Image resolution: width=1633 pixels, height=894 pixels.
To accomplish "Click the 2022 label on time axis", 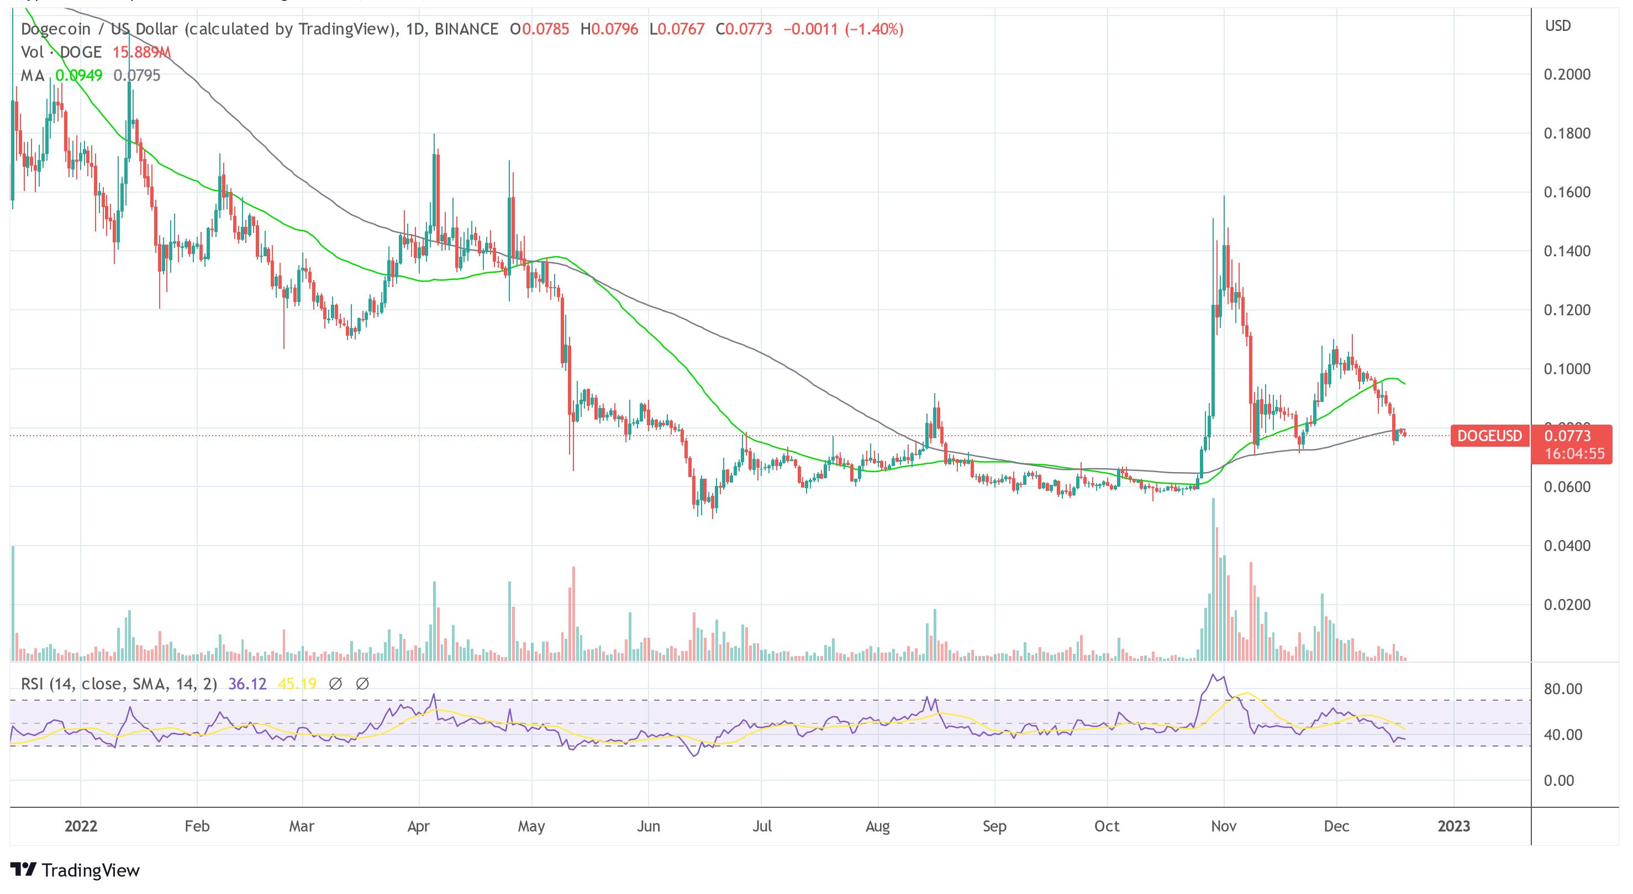I will [81, 826].
